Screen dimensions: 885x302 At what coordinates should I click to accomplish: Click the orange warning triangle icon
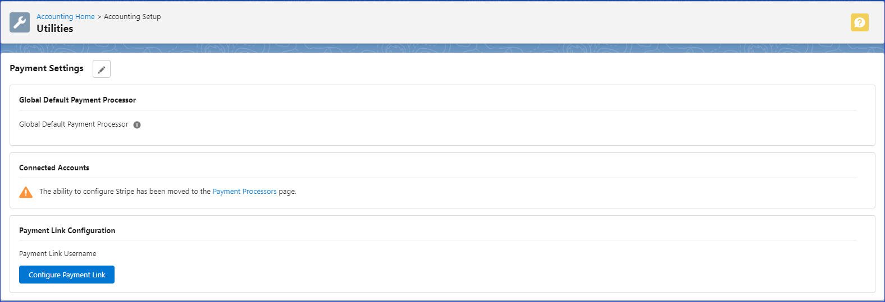26,192
